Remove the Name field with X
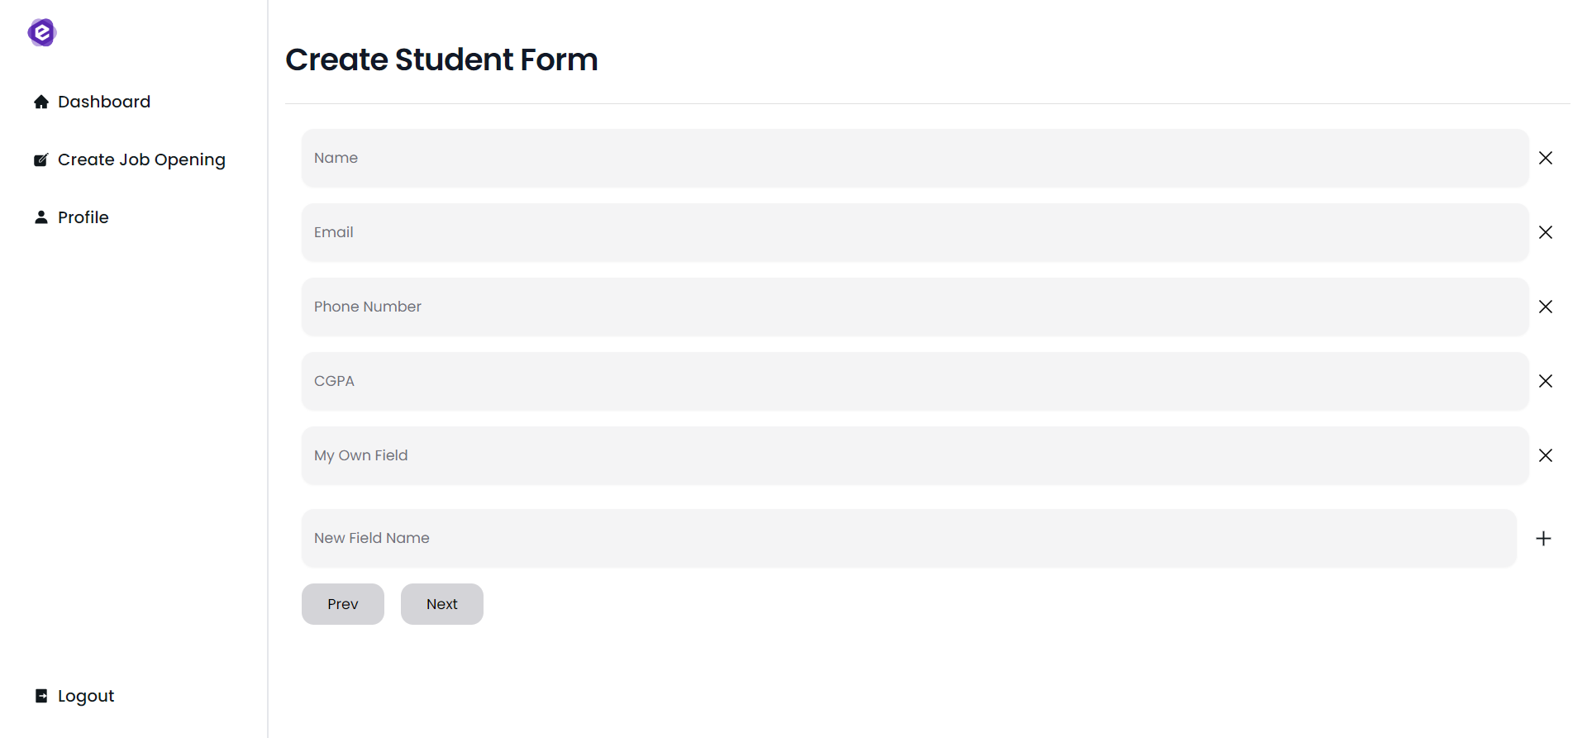The width and height of the screenshot is (1587, 738). coord(1545,158)
